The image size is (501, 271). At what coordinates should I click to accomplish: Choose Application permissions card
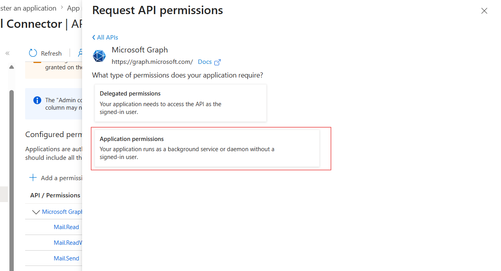[207, 148]
